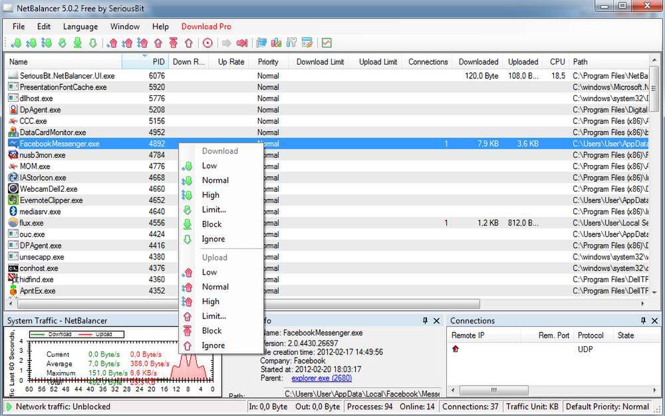Click toolbar ignore download icon

pyautogui.click(x=93, y=43)
